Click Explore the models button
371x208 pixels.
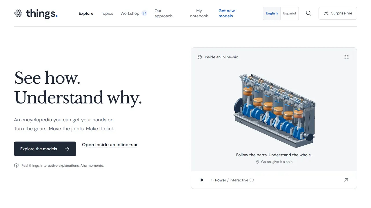[45, 149]
